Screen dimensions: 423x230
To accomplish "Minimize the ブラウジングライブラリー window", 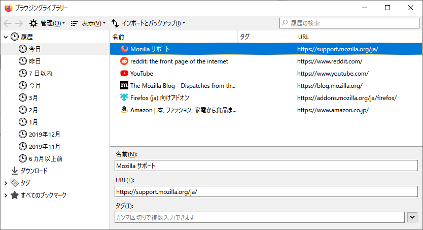I will pos(365,8).
